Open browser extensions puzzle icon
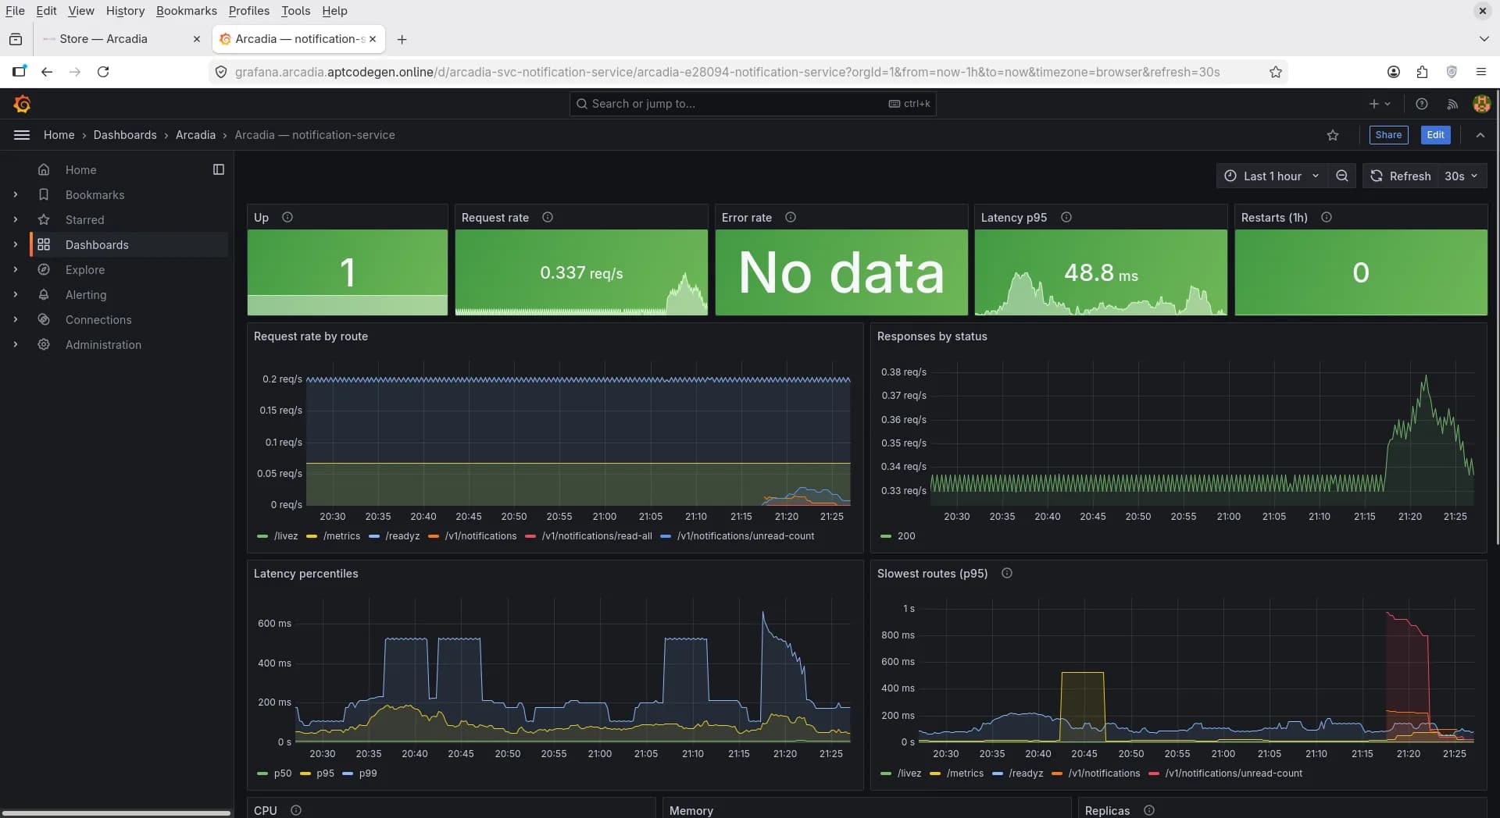This screenshot has height=818, width=1500. point(1422,72)
